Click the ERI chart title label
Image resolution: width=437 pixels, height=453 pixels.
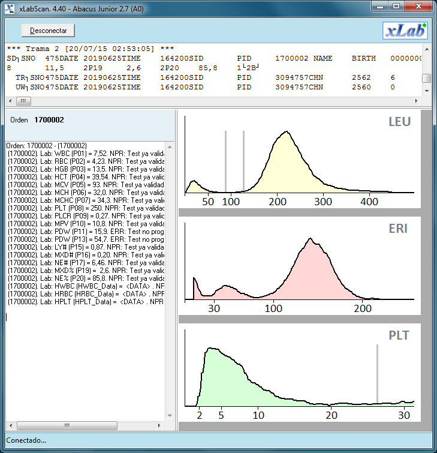click(398, 229)
